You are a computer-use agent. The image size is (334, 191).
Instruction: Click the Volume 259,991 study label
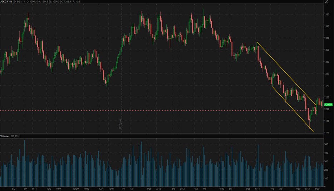pyautogui.click(x=10, y=137)
